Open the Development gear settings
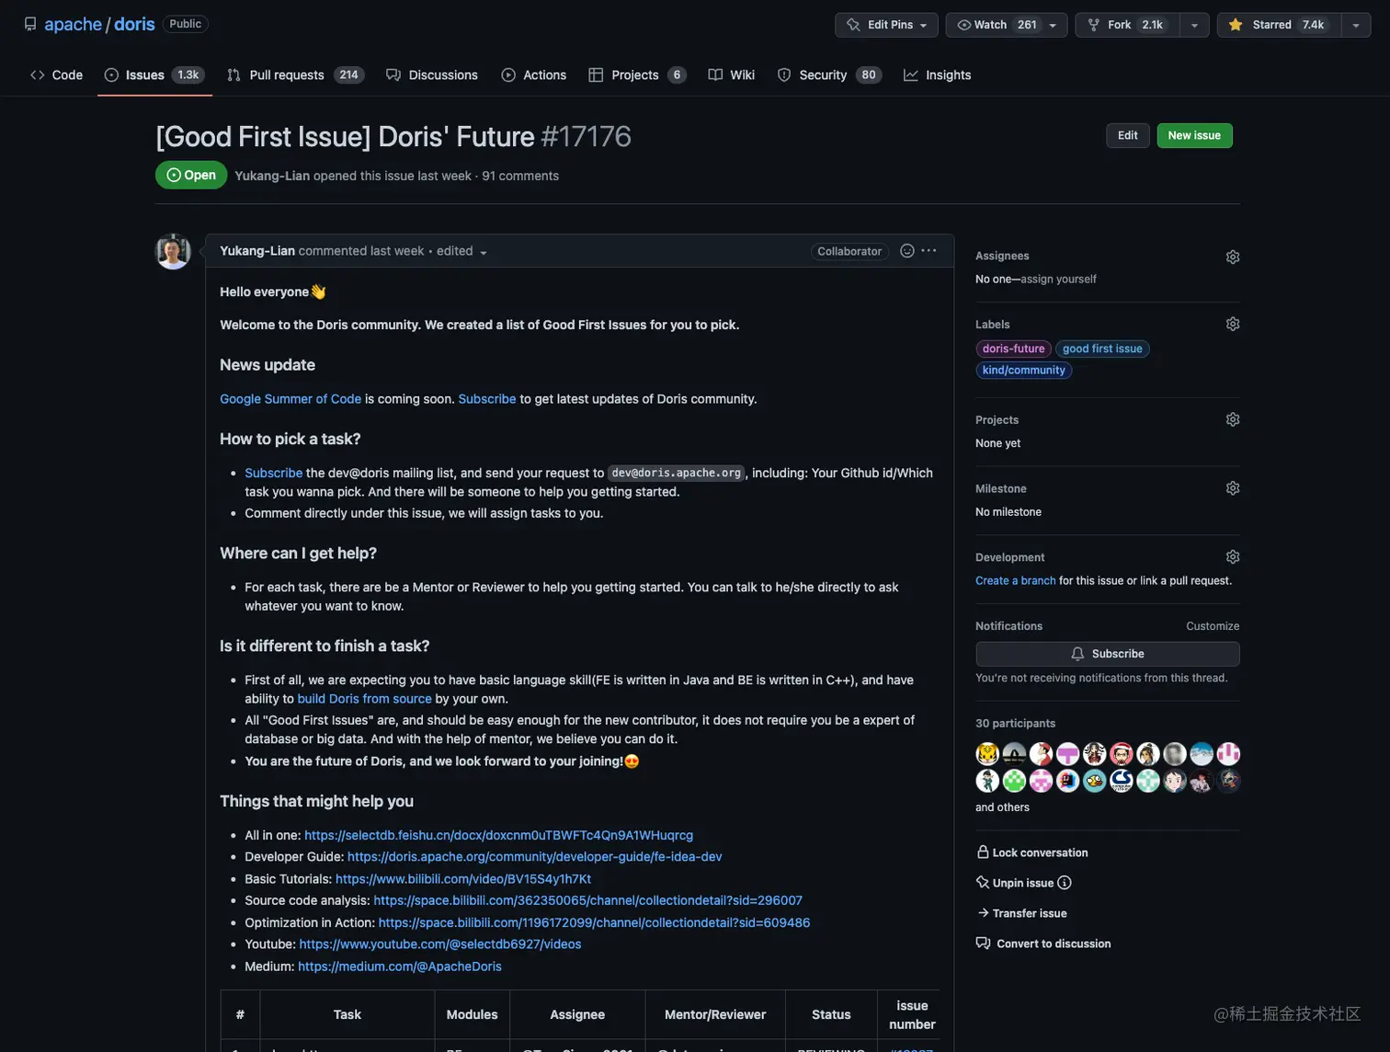The height and width of the screenshot is (1052, 1390). point(1233,556)
